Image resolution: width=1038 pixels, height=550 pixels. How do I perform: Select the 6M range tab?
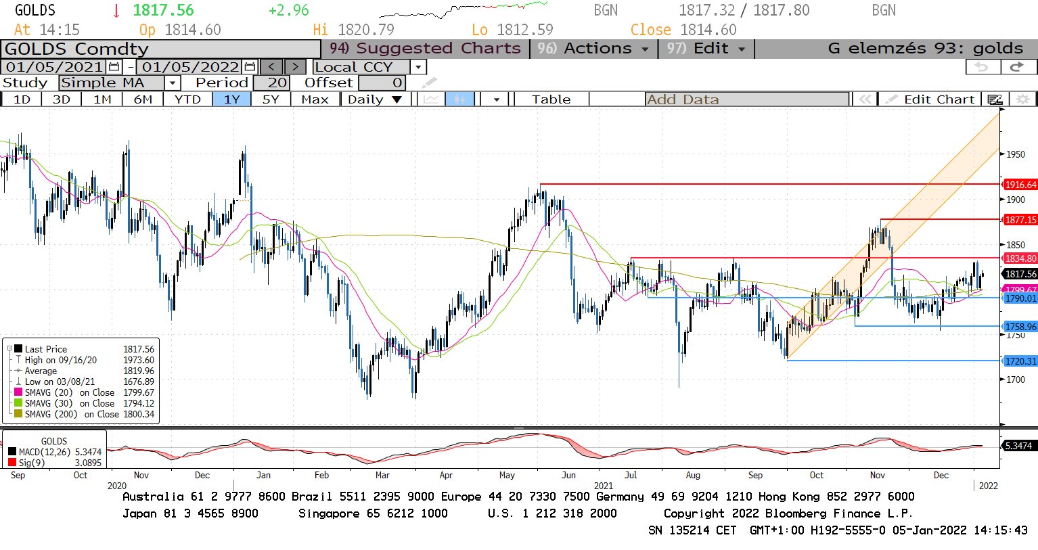[143, 99]
